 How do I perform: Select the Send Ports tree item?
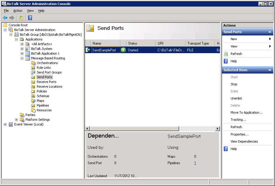tap(44, 77)
